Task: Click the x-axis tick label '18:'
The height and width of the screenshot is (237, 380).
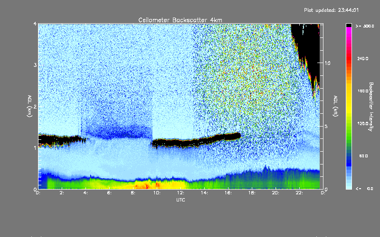Action: (x=252, y=193)
